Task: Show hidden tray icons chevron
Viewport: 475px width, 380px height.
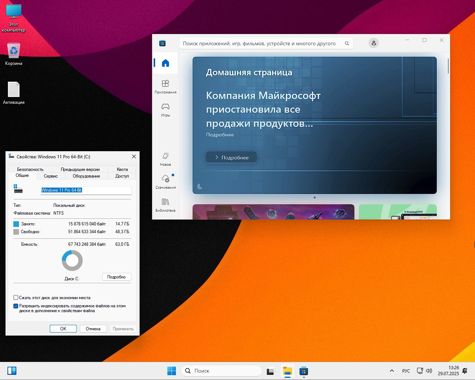Action: [392, 371]
